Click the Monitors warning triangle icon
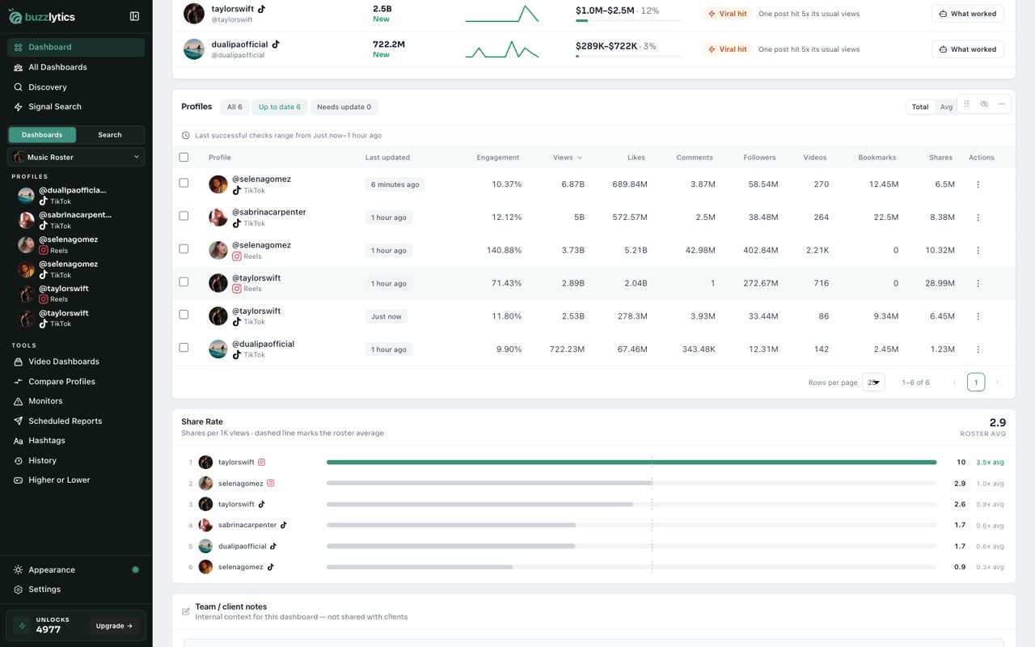 [x=18, y=401]
